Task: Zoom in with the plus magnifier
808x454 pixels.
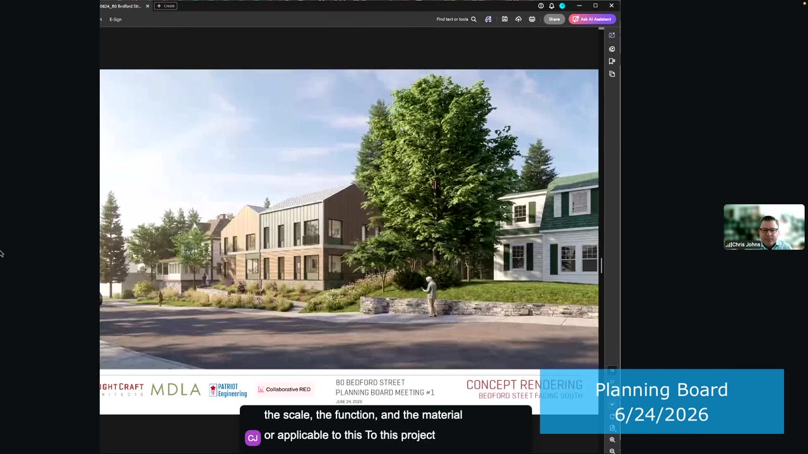Action: (x=612, y=439)
